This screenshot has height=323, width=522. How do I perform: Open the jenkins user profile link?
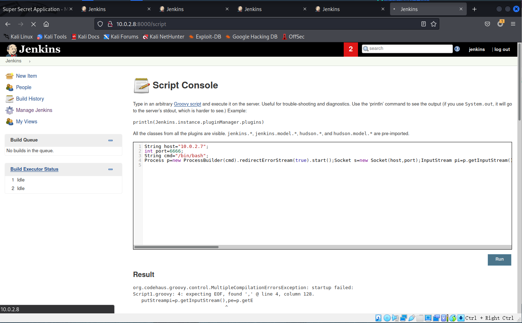[477, 50]
